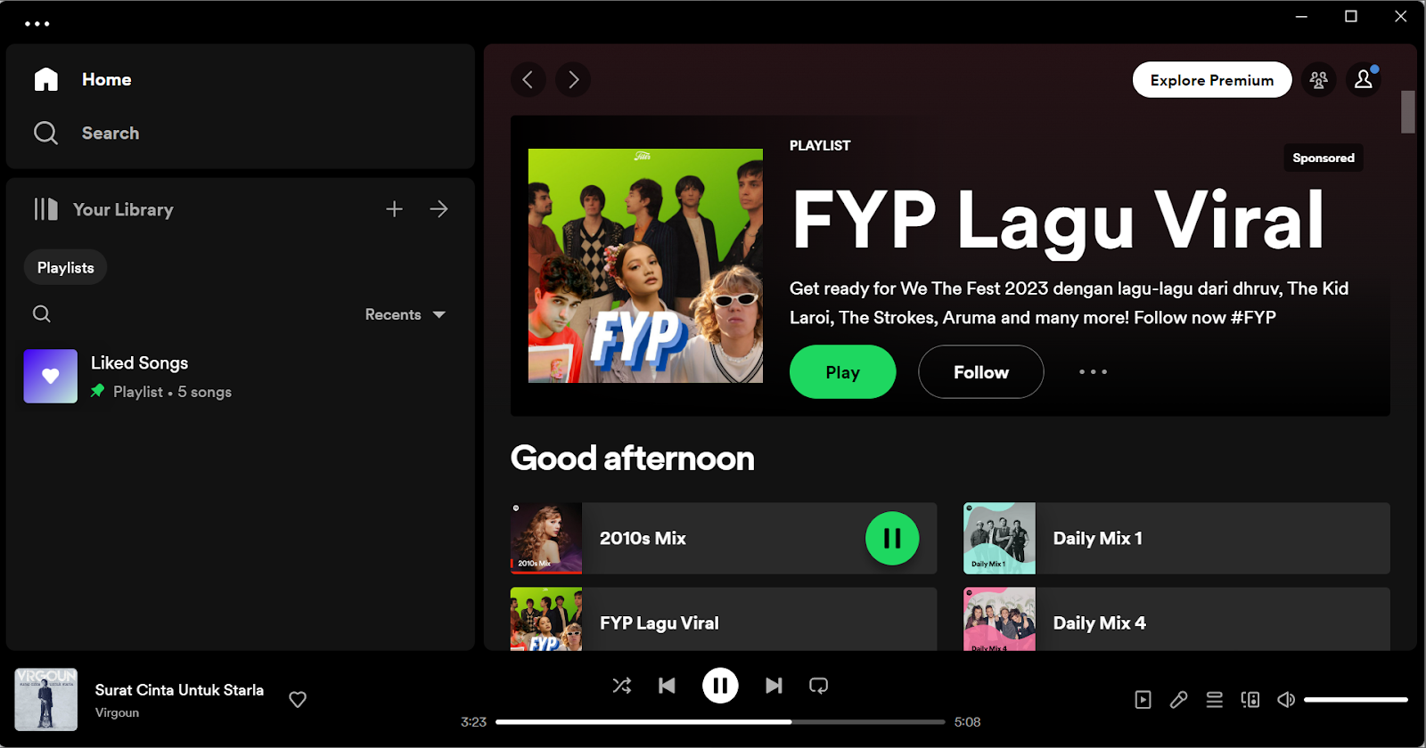Click the total duration 5:08

[x=967, y=722]
